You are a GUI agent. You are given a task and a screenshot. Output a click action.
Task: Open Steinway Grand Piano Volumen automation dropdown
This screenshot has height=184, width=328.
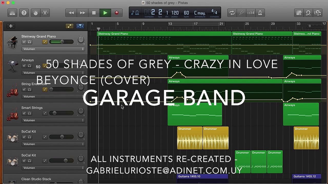coord(53,49)
